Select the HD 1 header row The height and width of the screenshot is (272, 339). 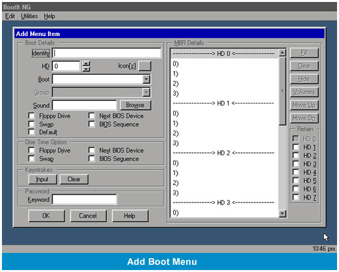224,103
